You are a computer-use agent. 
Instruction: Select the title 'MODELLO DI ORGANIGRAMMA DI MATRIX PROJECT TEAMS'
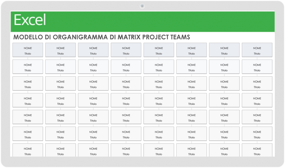click(101, 37)
